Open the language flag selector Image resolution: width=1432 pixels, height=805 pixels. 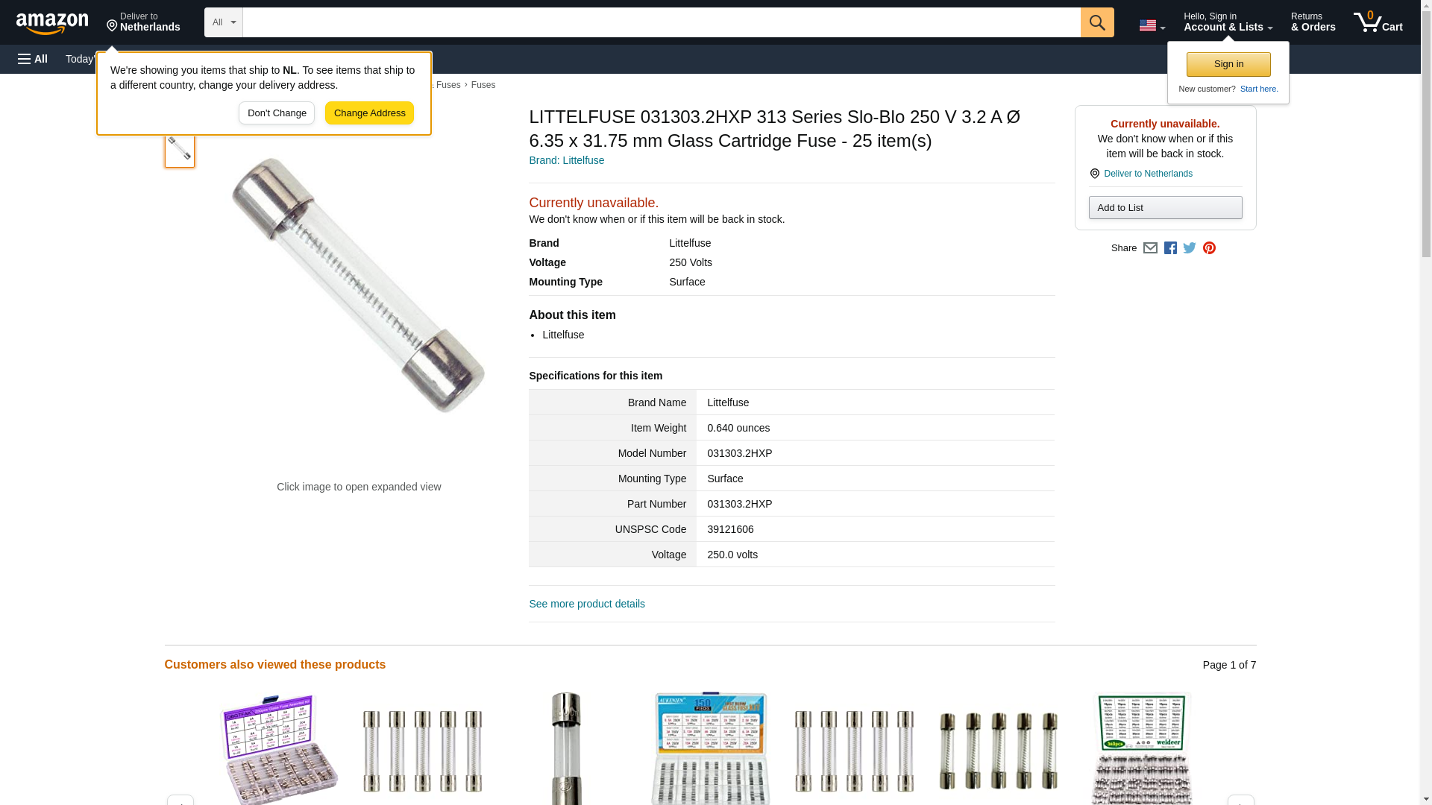click(x=1152, y=25)
